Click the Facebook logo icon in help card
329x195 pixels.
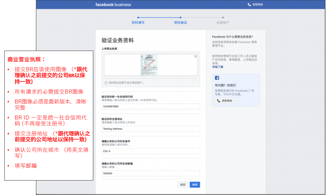(217, 78)
